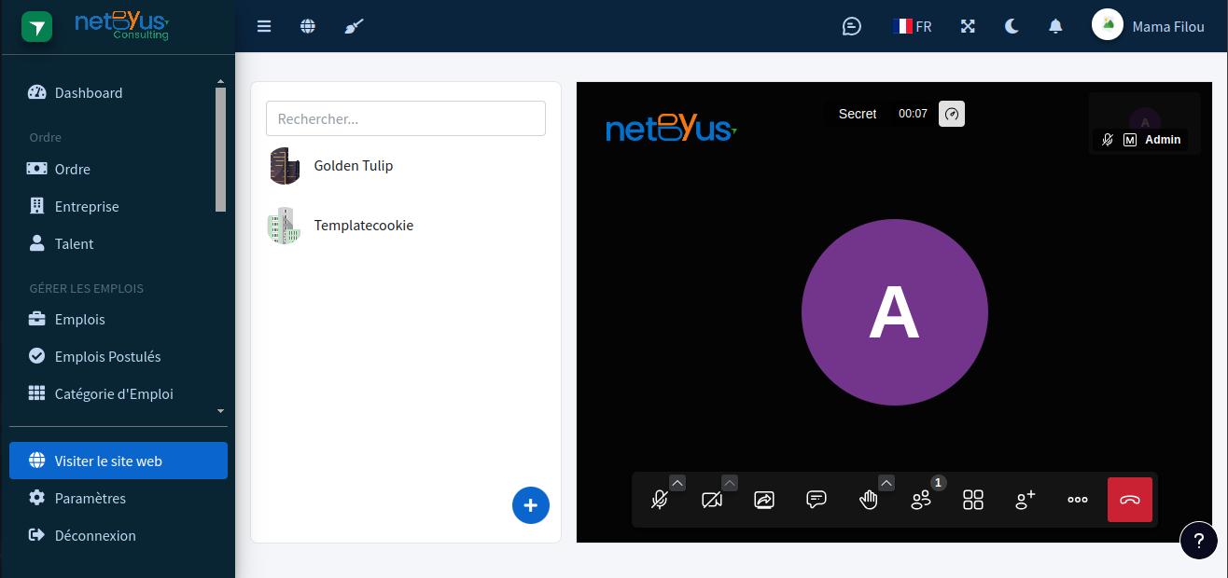
Task: Expand the audio options arrow above microphone
Action: (677, 482)
